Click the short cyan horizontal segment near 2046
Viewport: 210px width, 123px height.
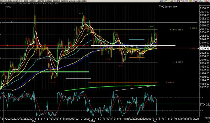pyautogui.click(x=137, y=40)
